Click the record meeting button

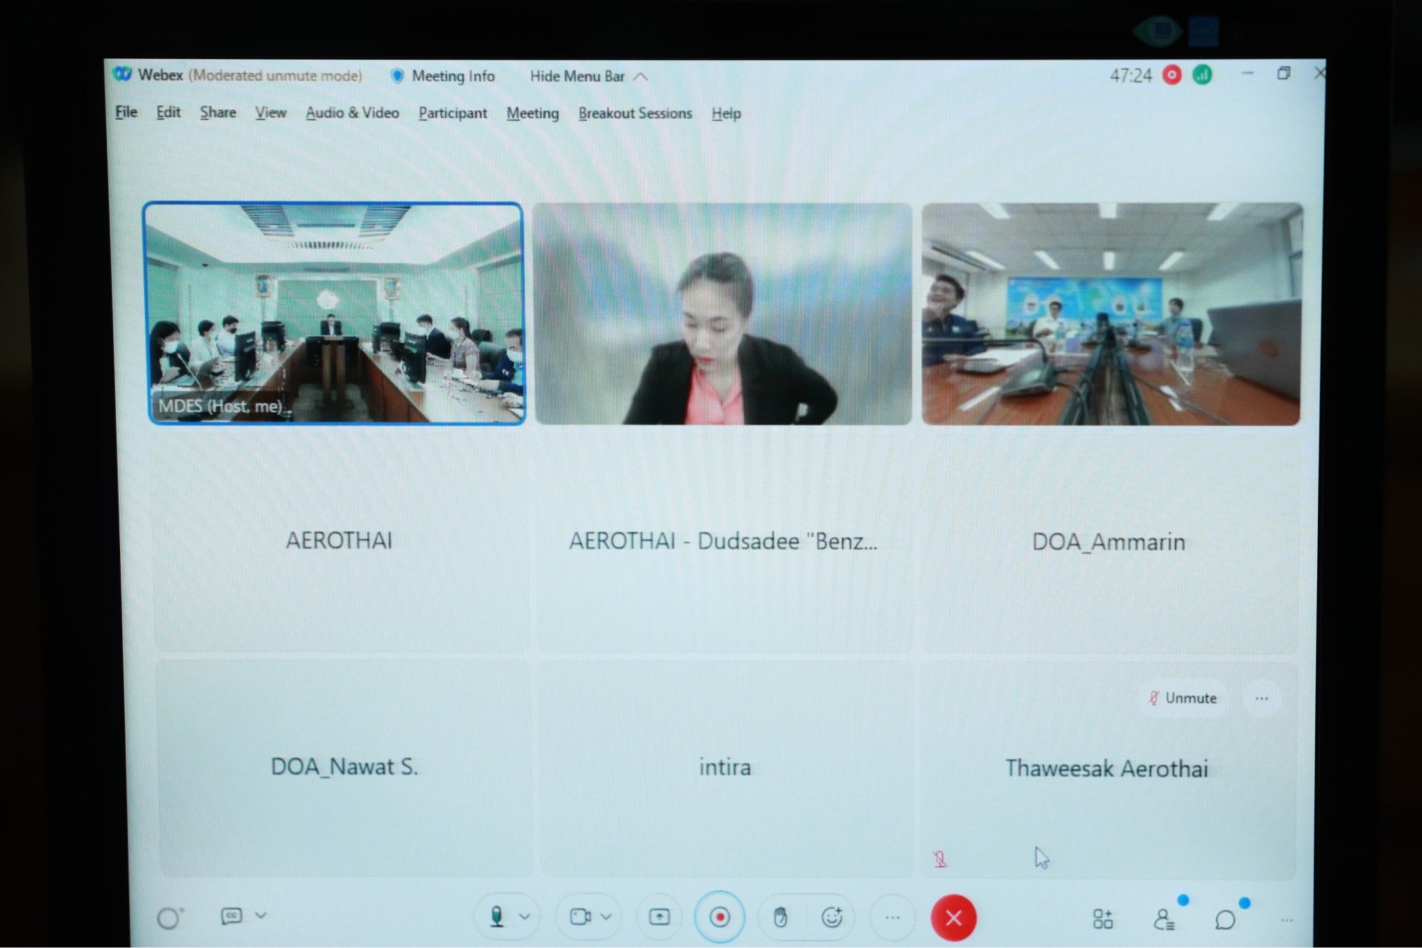coord(720,917)
